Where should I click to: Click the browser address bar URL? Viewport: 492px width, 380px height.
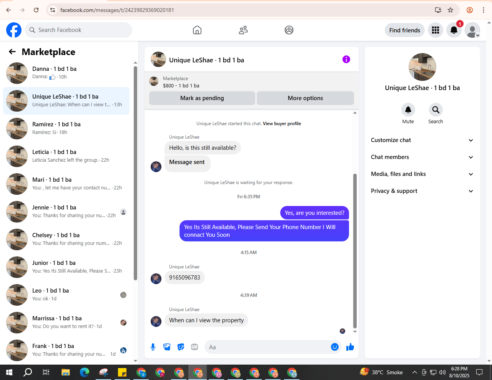(x=117, y=10)
